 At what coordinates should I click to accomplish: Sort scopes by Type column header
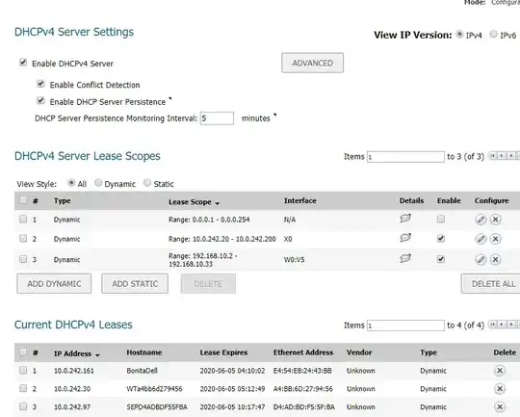pos(63,201)
